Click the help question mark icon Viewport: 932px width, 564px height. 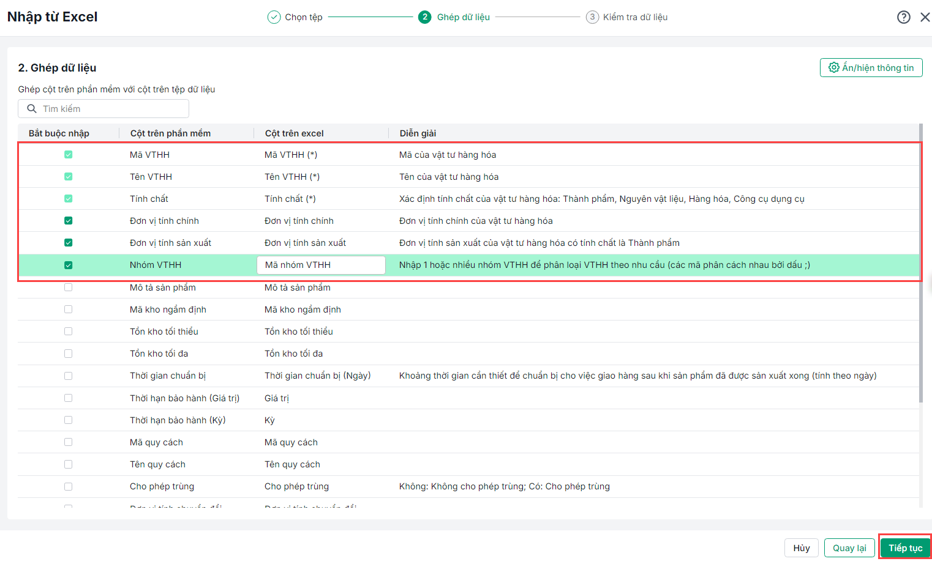coord(903,17)
